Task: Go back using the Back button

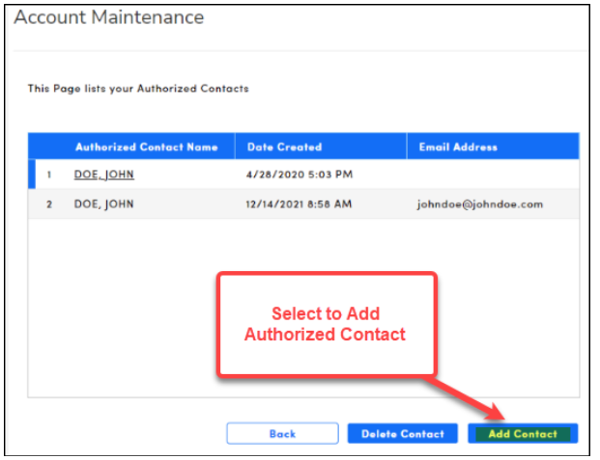Action: (282, 434)
